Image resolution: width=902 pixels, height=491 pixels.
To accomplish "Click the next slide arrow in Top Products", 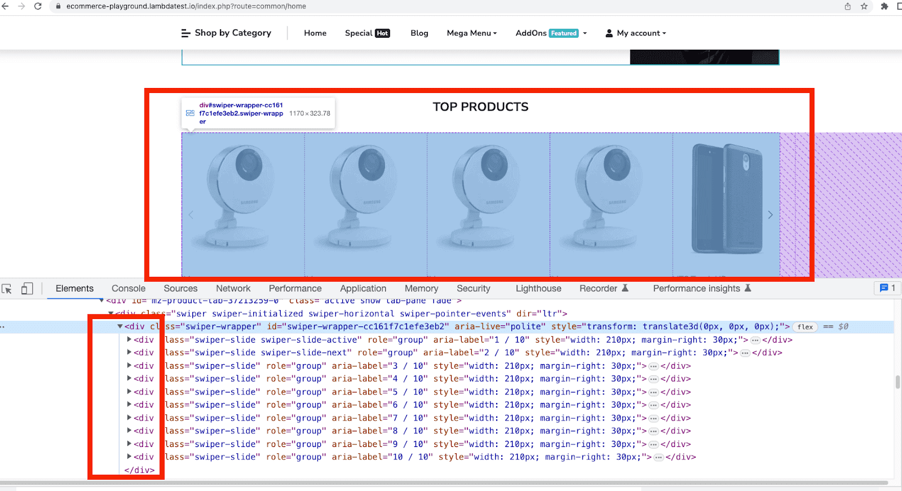I will [x=770, y=215].
